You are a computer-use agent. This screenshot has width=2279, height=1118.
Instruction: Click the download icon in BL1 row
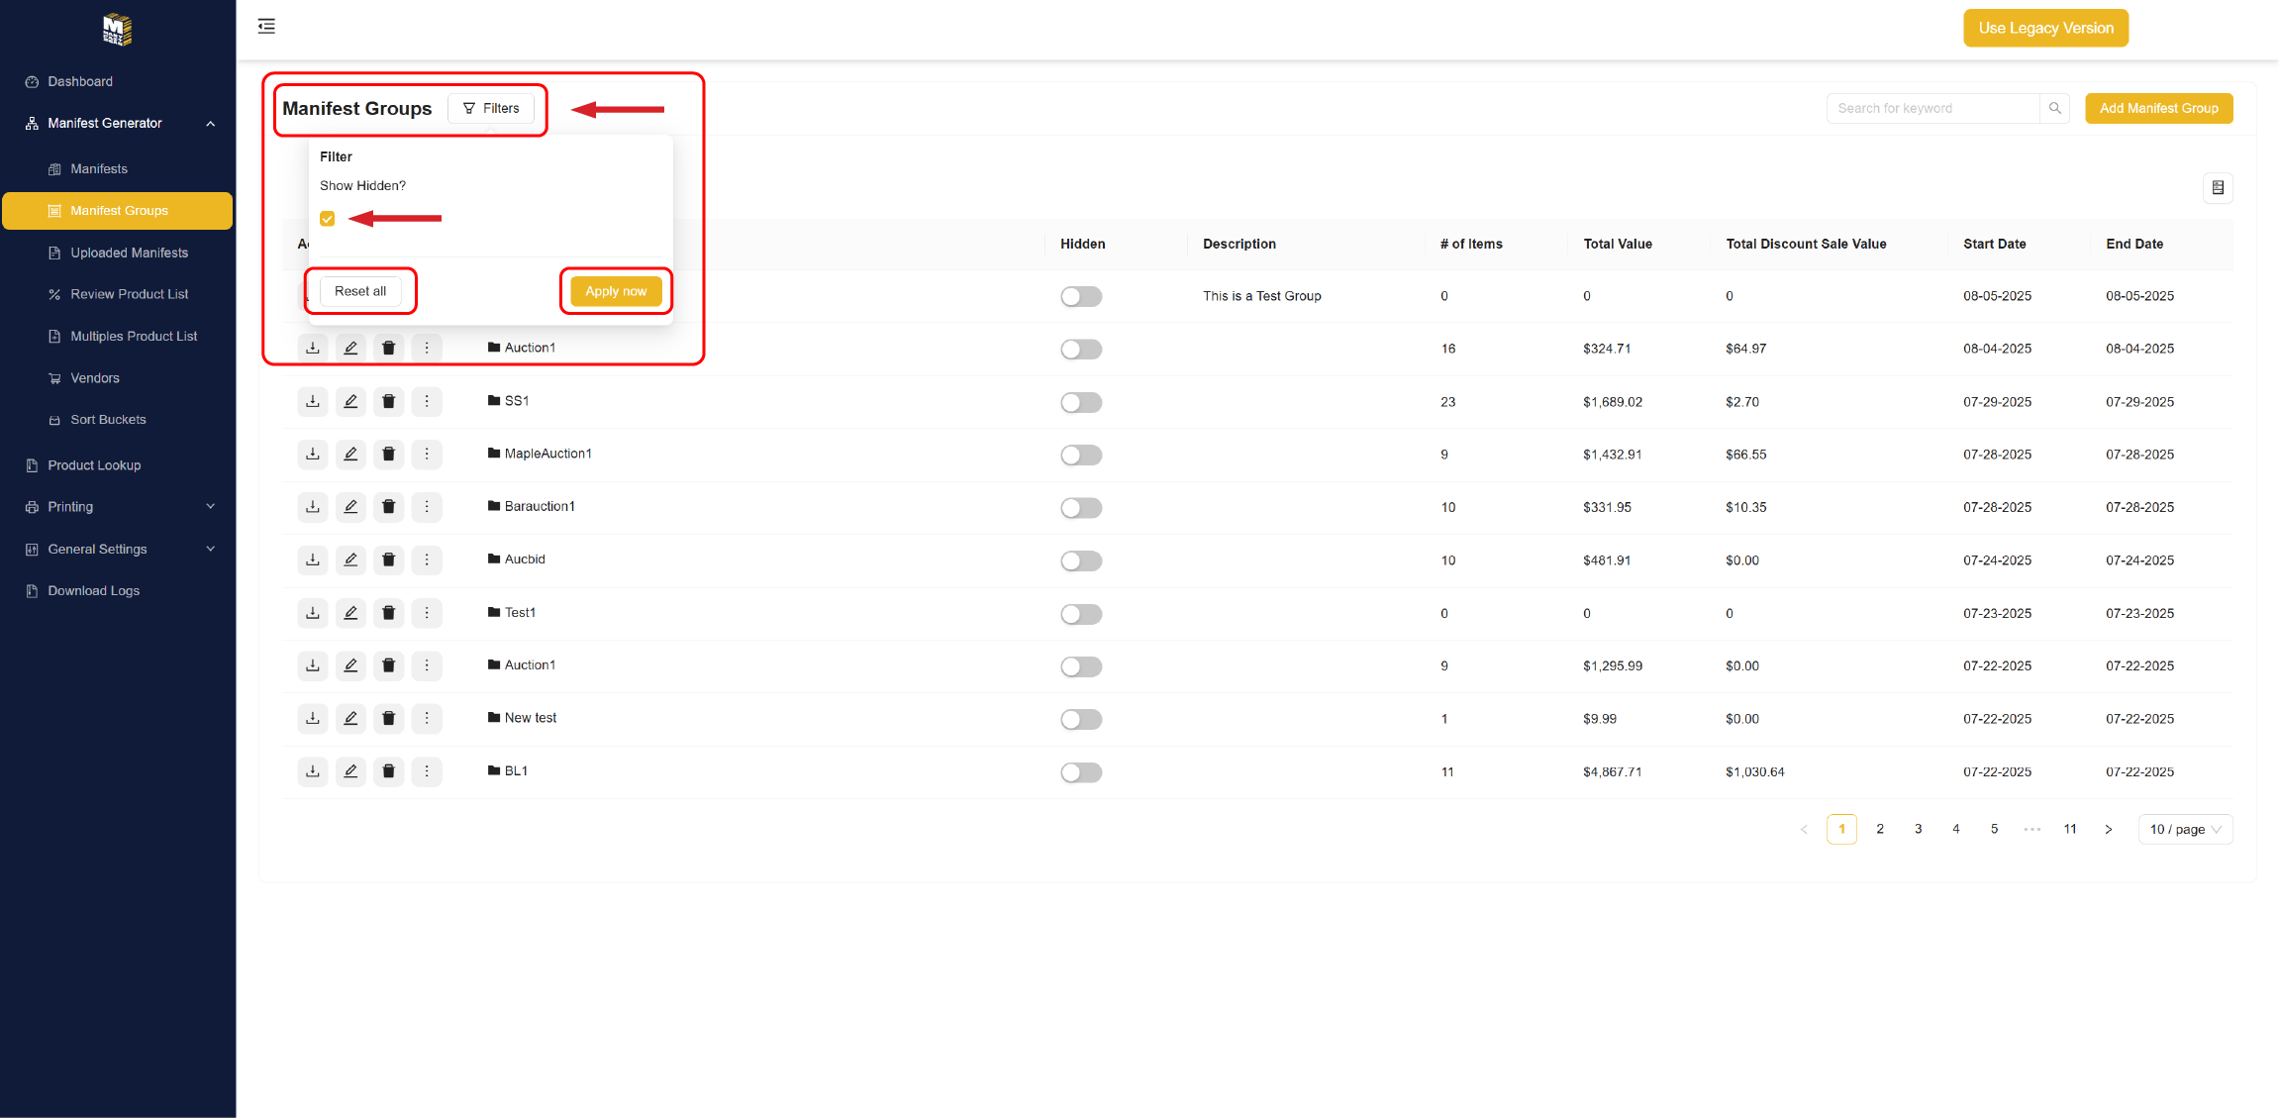coord(313,771)
